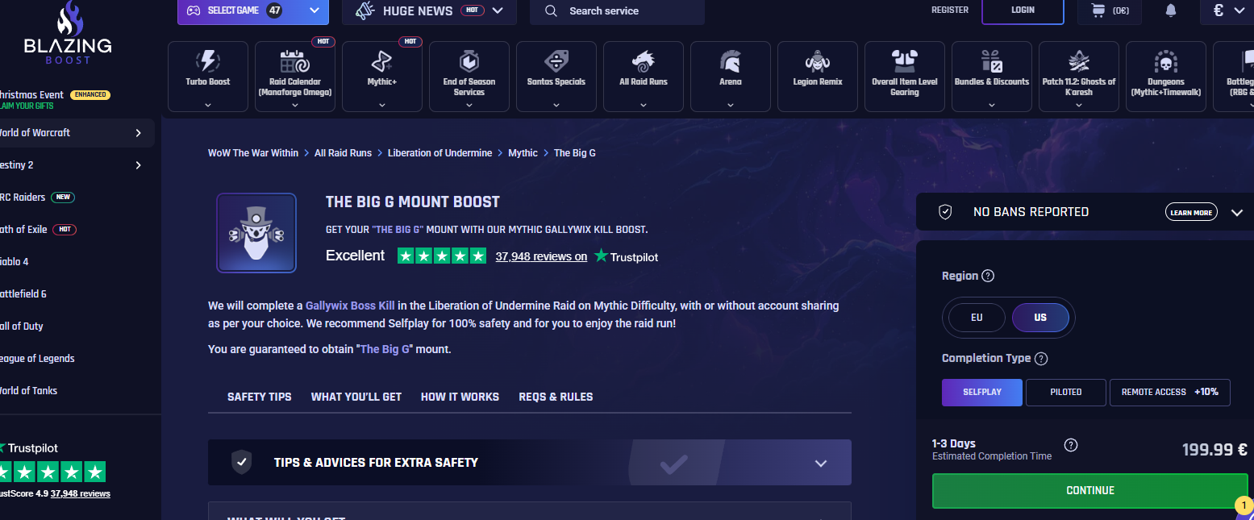Switch to Safety Tips tab

tap(260, 397)
